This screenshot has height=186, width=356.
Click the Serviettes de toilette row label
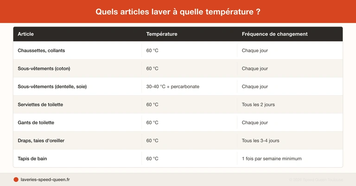(x=40, y=105)
